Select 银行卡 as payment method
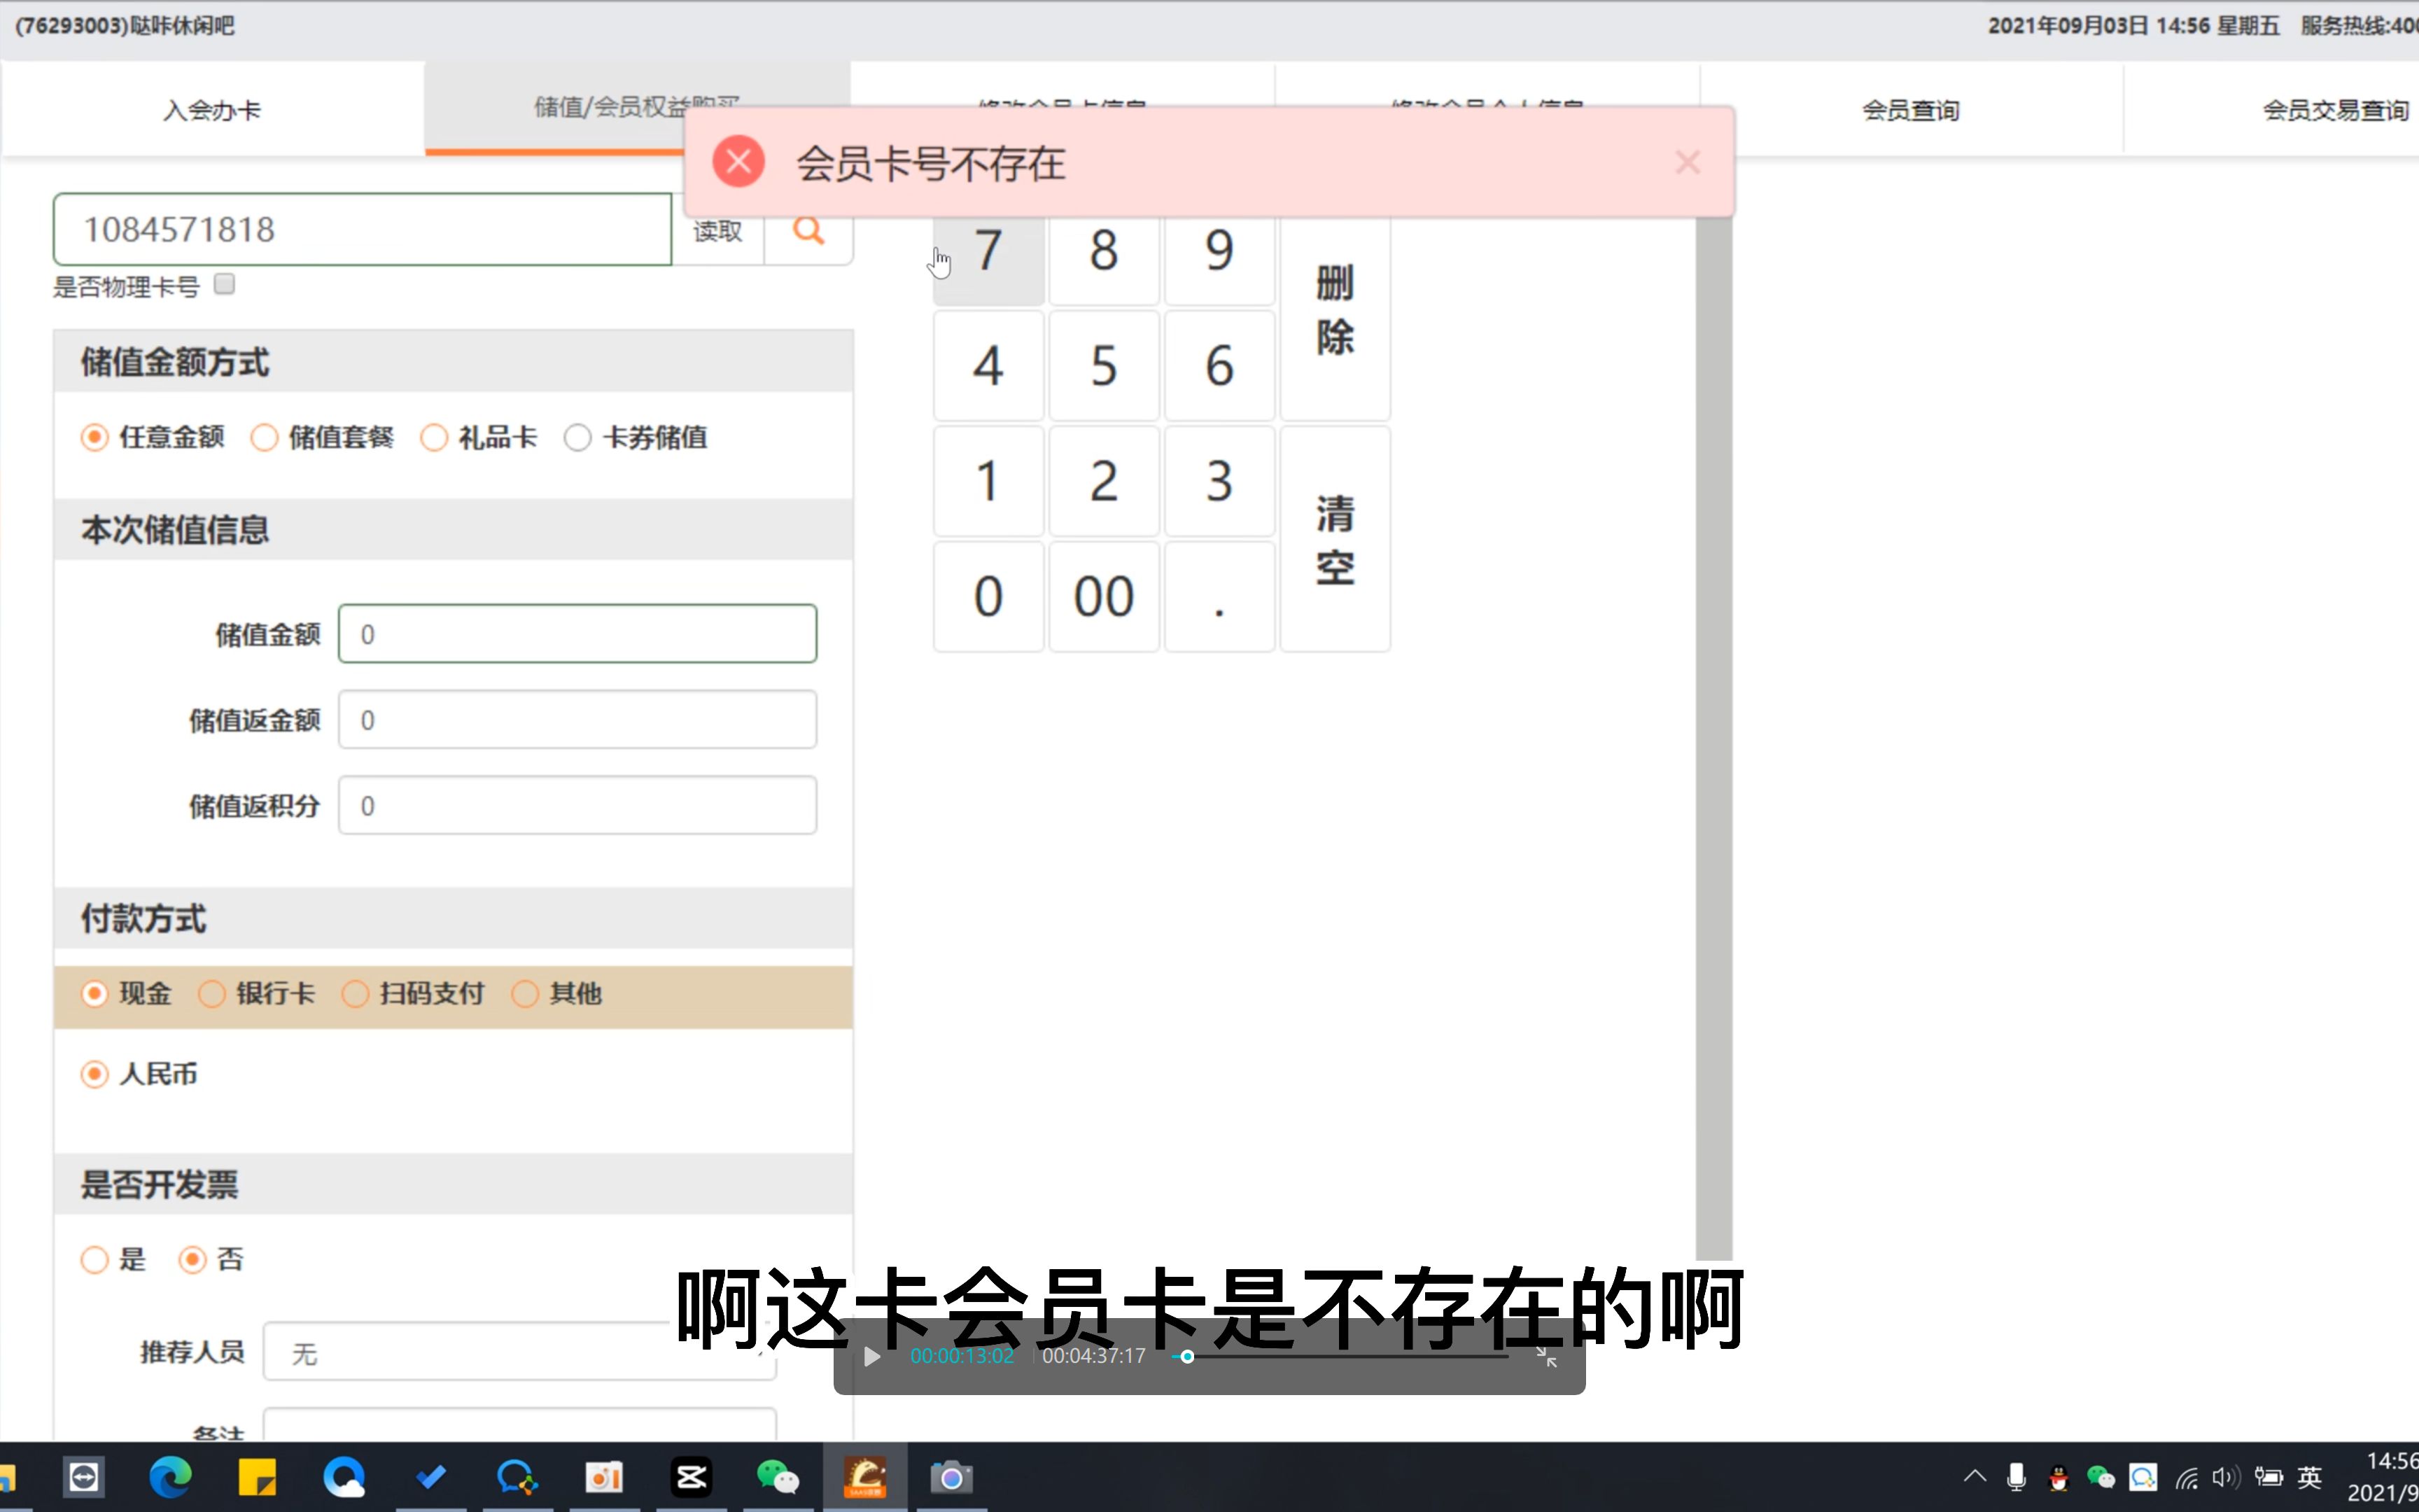 [212, 993]
